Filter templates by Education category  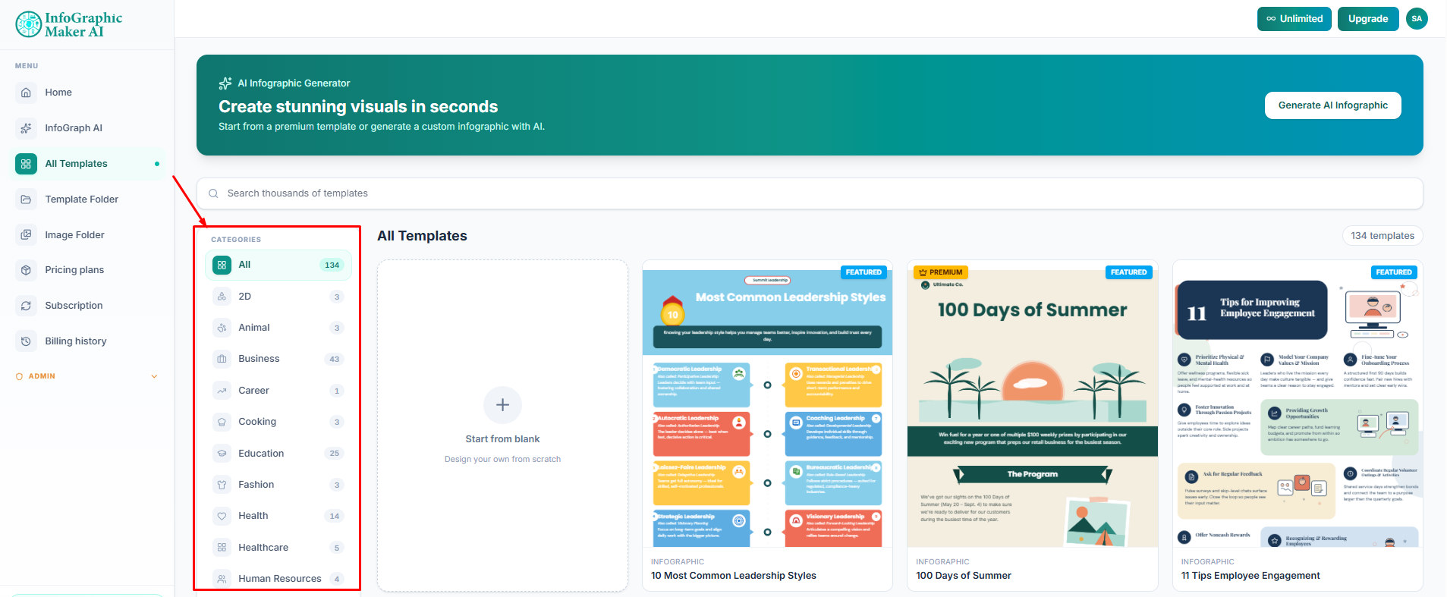(278, 454)
